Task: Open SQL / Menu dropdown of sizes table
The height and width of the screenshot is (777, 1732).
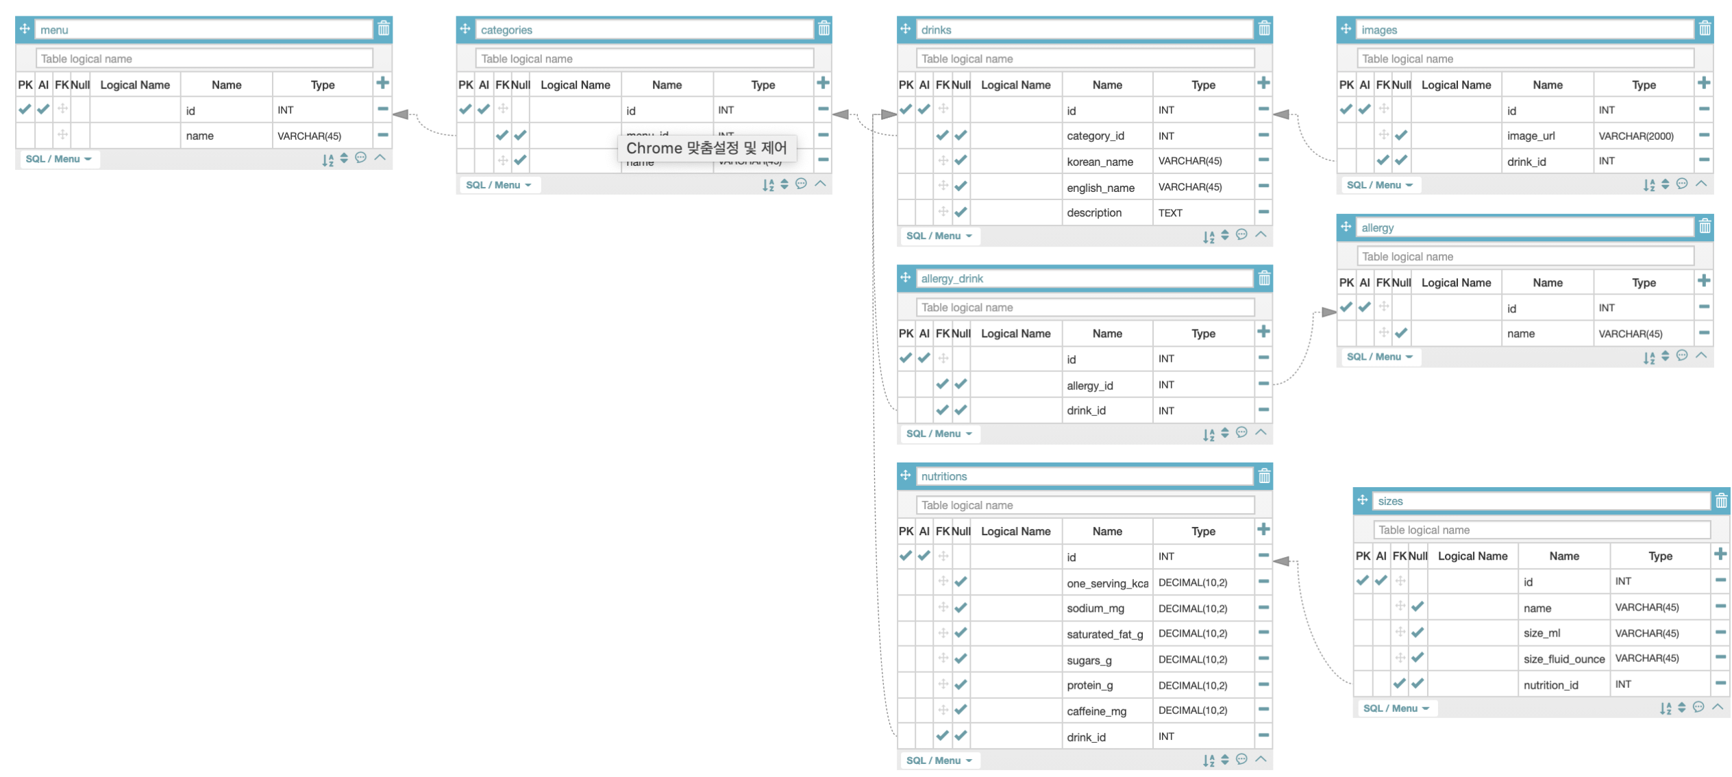Action: (x=1396, y=708)
